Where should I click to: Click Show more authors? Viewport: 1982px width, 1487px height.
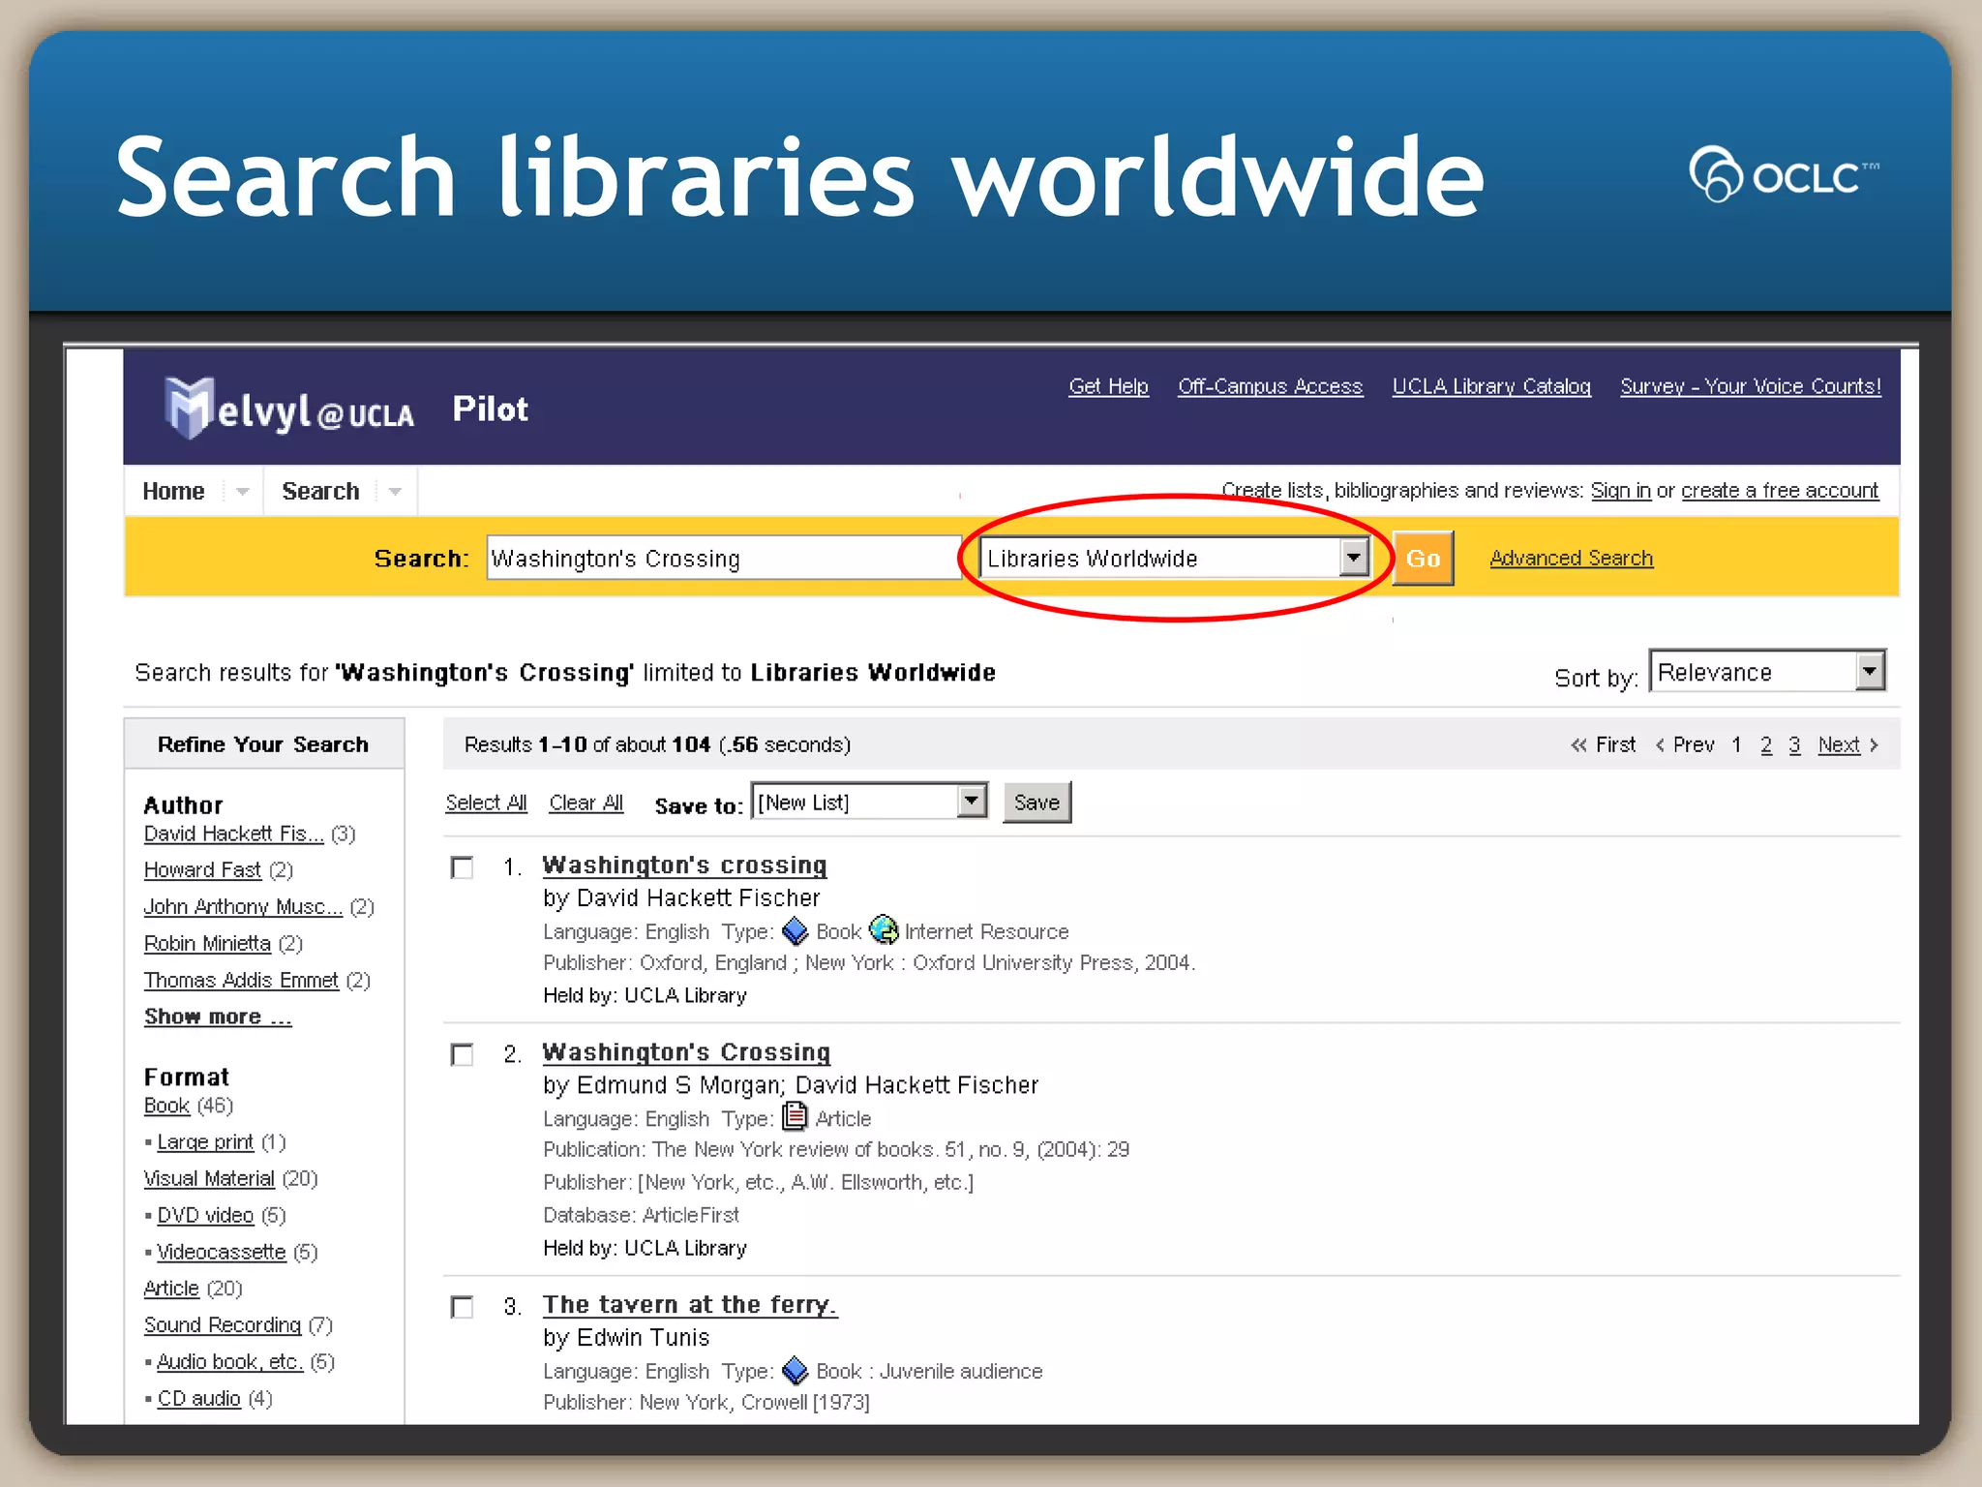pos(218,1017)
